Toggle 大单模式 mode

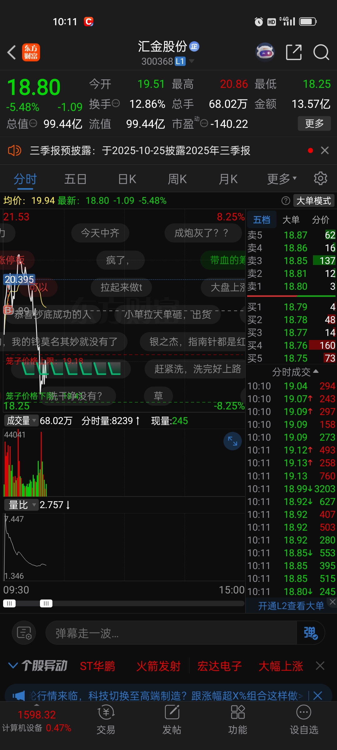coord(314,201)
